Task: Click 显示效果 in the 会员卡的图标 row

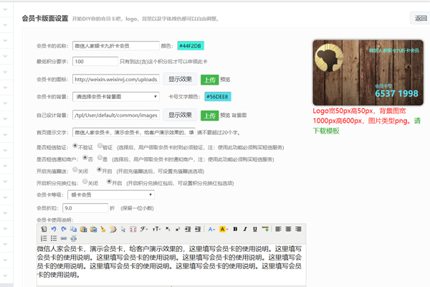Action: tap(180, 79)
